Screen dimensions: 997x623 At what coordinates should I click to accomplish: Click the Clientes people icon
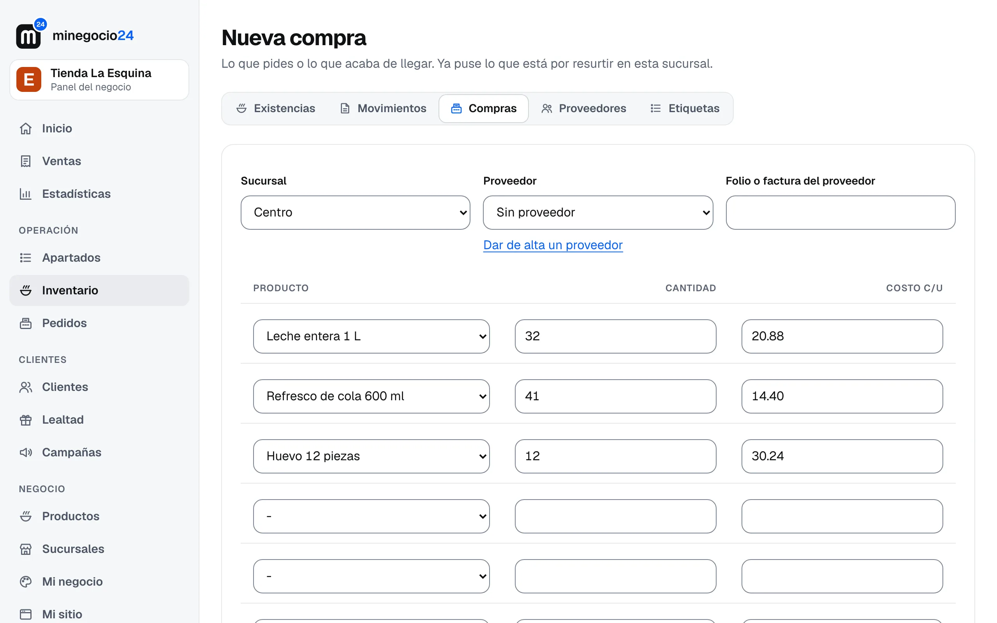point(26,387)
